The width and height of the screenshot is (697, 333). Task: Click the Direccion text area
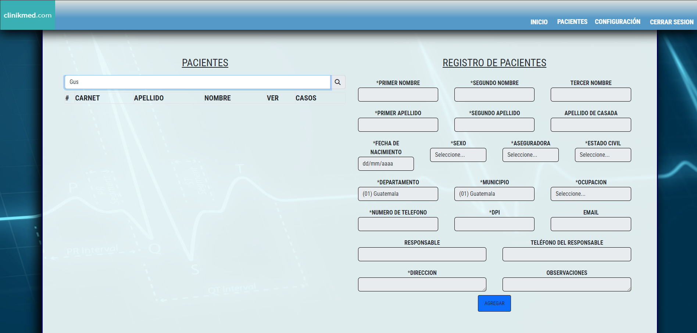(x=422, y=284)
